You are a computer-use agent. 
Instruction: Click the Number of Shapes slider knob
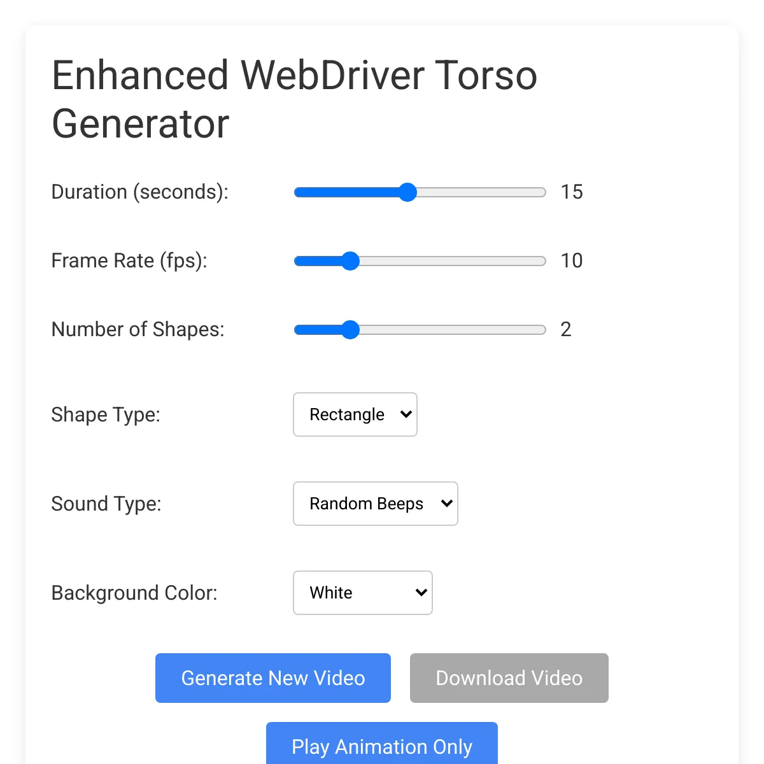click(x=350, y=330)
